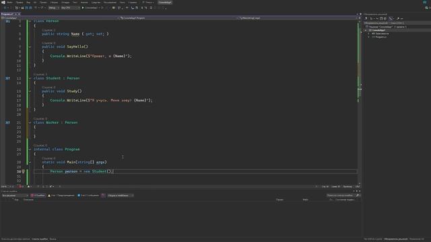Collapse the class Worker code block
Image resolution: width=431 pixels, height=242 pixels.
click(30, 122)
